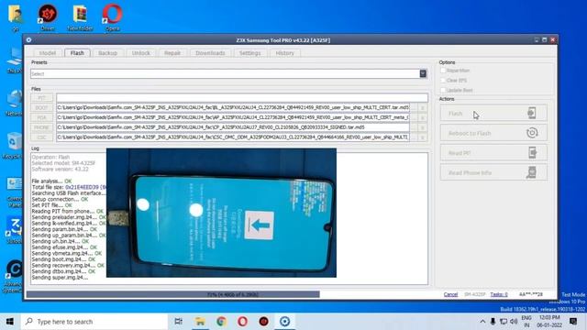
Task: Open the Unlock tab
Action: pos(140,53)
